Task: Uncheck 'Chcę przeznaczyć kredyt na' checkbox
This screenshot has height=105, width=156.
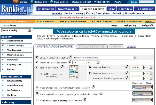Action: click(37, 58)
